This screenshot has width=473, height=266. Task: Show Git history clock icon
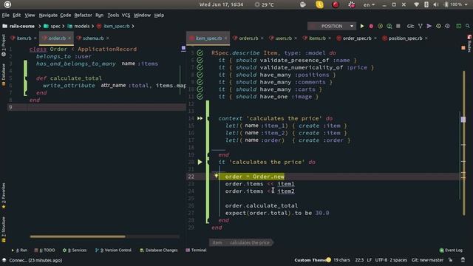[438, 27]
